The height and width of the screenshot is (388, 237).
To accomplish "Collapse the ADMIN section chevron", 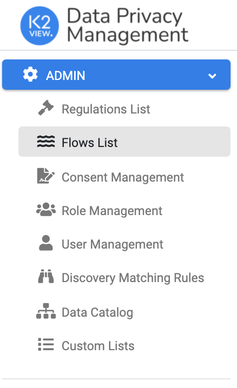I will pos(212,76).
